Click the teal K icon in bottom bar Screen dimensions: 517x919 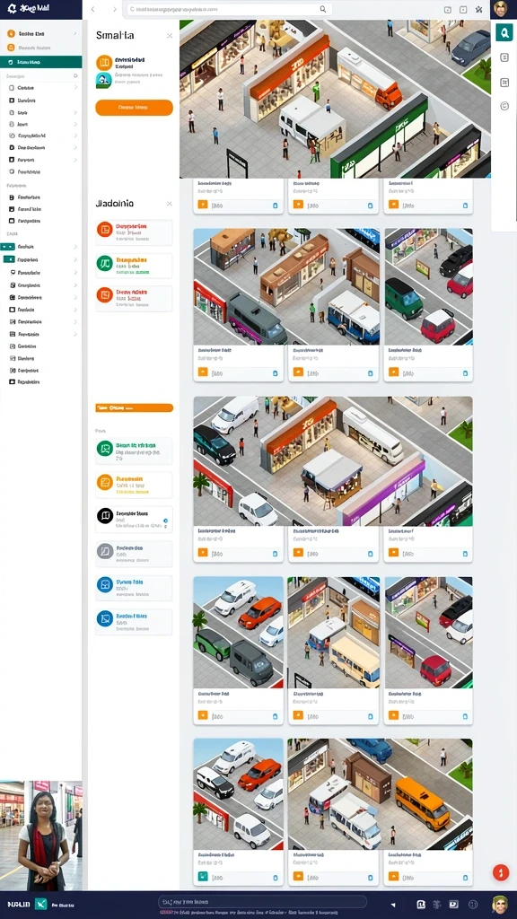[x=40, y=904]
